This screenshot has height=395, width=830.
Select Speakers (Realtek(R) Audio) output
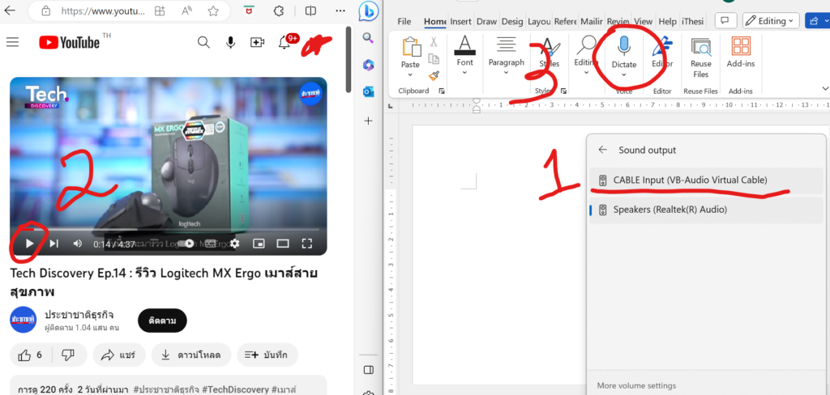pos(706,210)
